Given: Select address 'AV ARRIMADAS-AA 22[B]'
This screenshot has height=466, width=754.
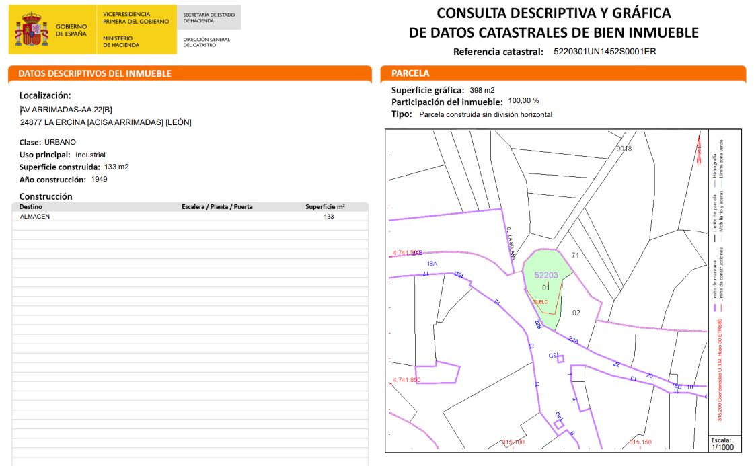Looking at the screenshot, I should (66, 110).
